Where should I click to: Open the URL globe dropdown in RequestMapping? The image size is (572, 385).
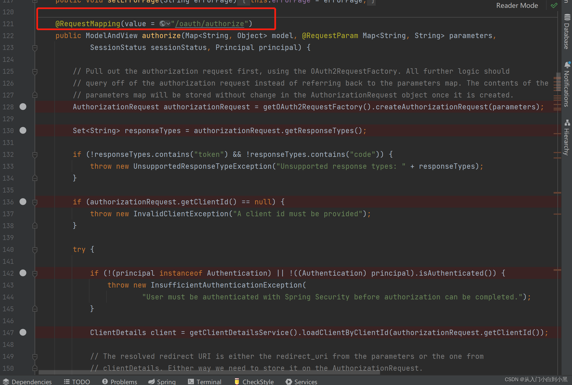pos(165,24)
